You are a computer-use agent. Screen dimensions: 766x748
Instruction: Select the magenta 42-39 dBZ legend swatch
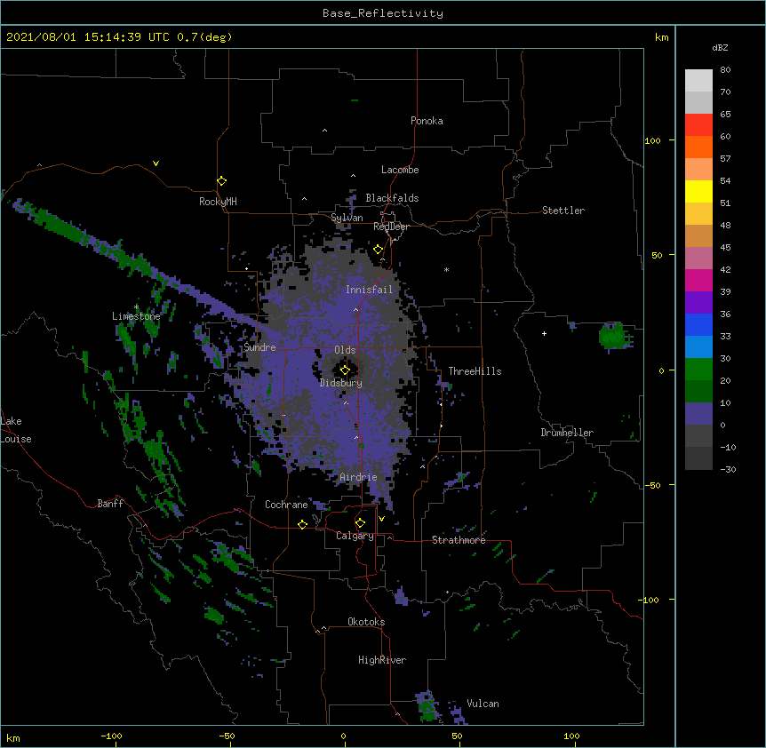698,280
